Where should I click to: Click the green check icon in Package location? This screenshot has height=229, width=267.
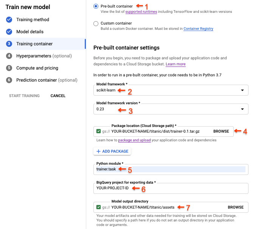tap(99, 132)
